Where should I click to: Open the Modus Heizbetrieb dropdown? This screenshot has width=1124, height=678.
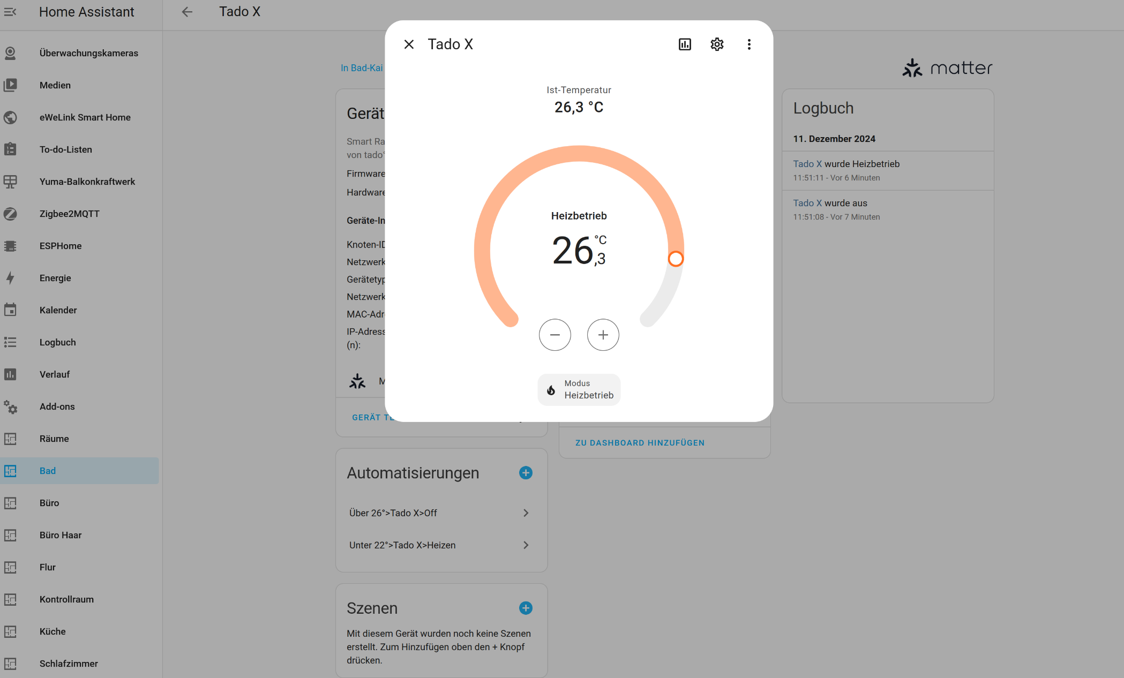(579, 389)
